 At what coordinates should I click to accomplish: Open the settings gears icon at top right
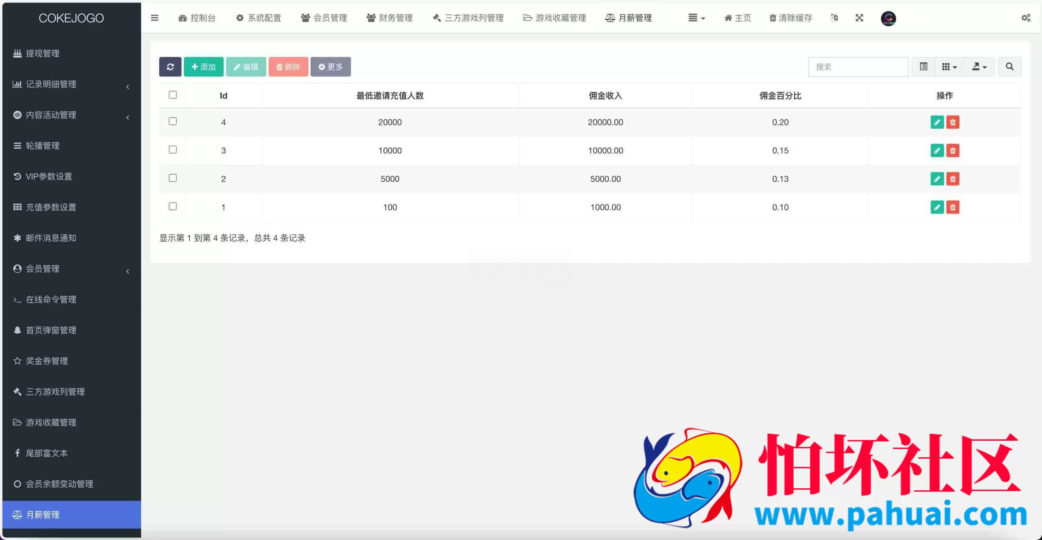(1026, 18)
